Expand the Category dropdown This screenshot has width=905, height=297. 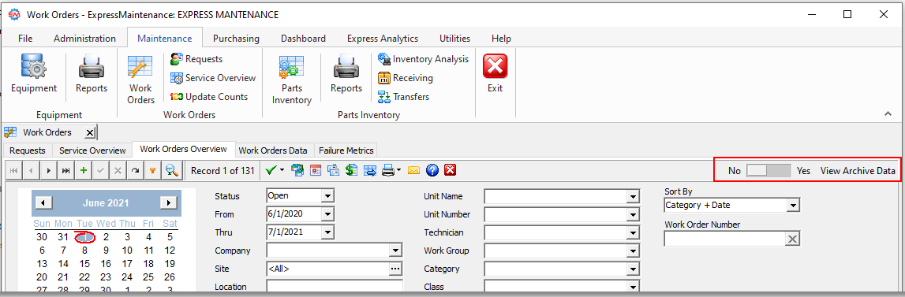(x=633, y=269)
